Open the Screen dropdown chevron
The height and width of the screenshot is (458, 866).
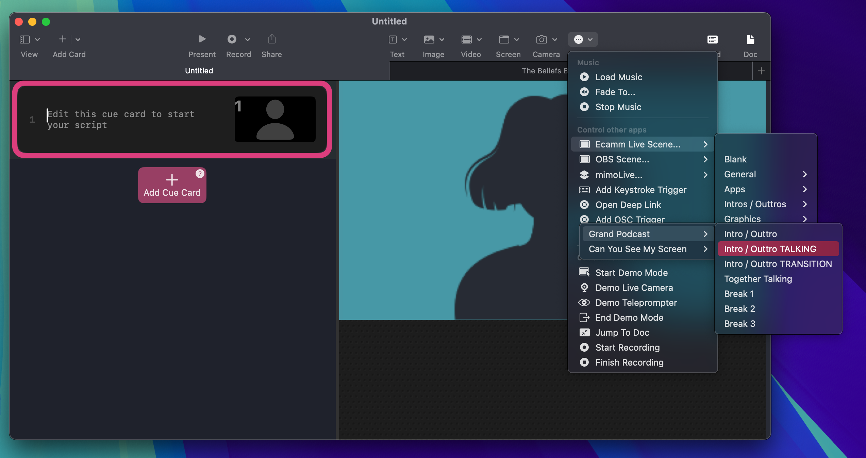click(x=517, y=39)
